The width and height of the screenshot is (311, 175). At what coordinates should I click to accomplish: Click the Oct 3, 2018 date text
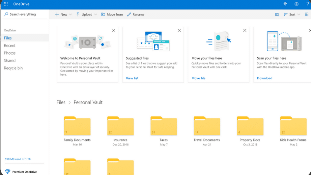coord(250,144)
